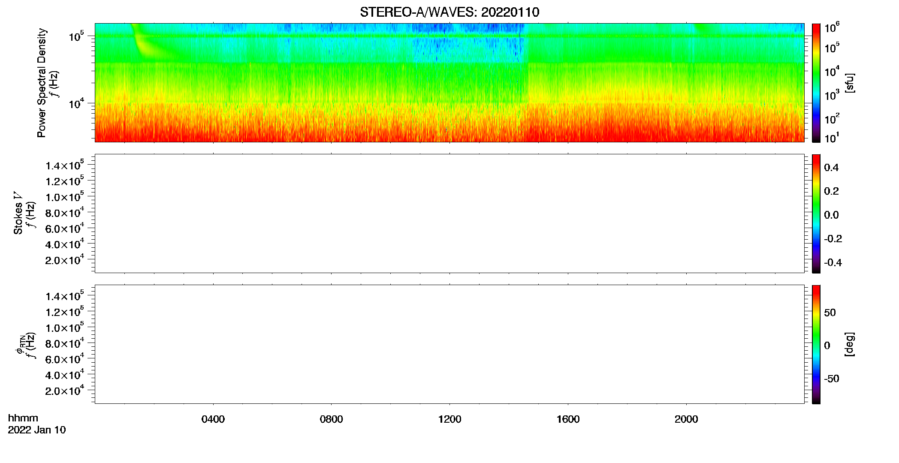
Task: Click the hhmm time format label
Action: (x=23, y=418)
